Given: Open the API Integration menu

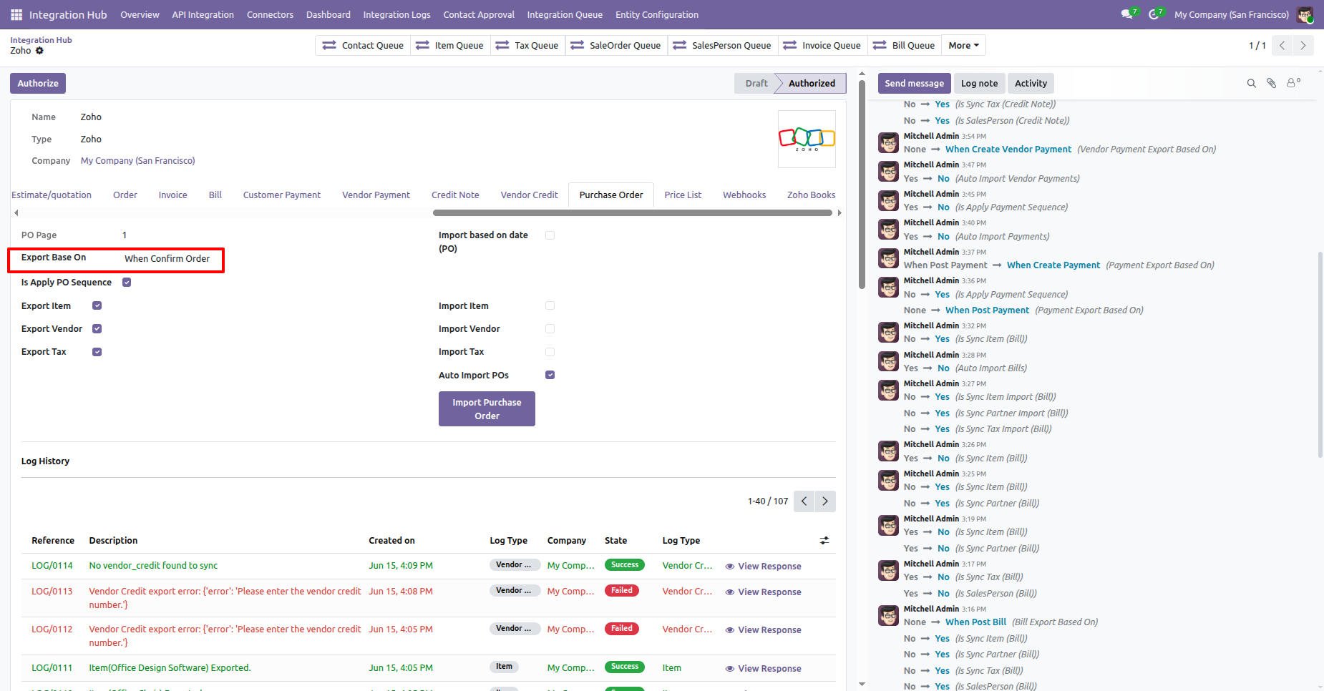Looking at the screenshot, I should tap(203, 14).
